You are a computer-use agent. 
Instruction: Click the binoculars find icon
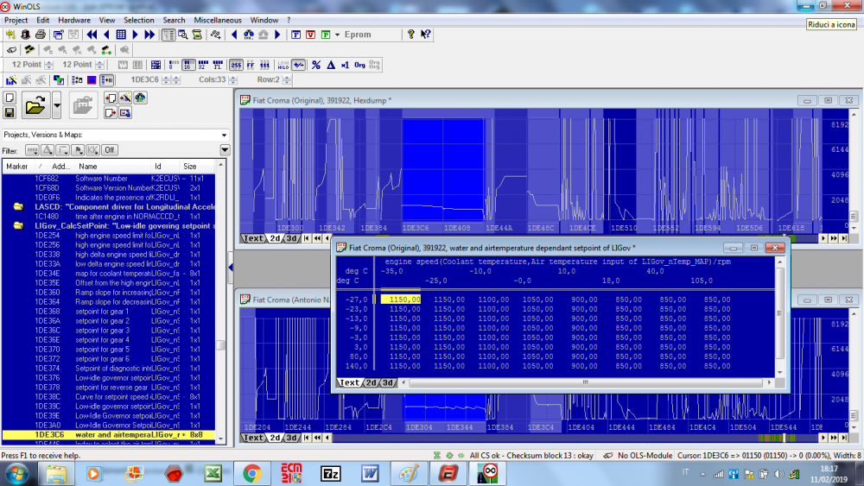[249, 35]
